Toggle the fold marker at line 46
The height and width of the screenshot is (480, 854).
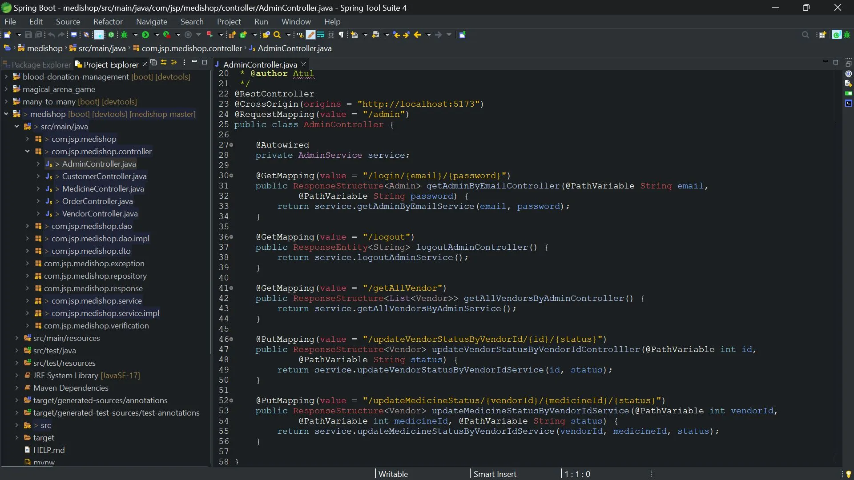click(x=231, y=340)
